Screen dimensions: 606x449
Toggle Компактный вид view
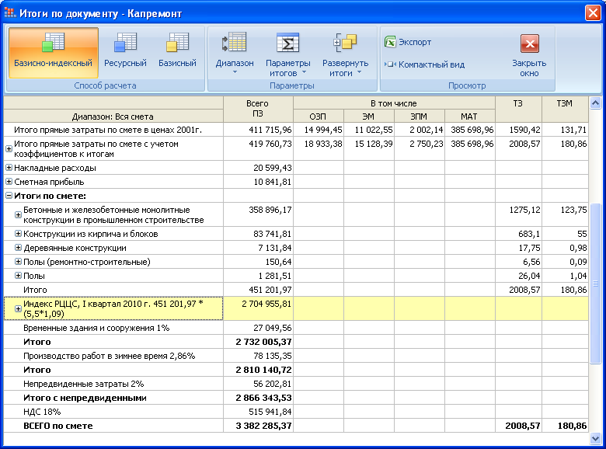pyautogui.click(x=424, y=64)
